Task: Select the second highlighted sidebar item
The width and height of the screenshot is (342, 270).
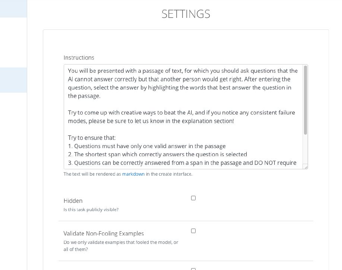Action: coord(13,80)
